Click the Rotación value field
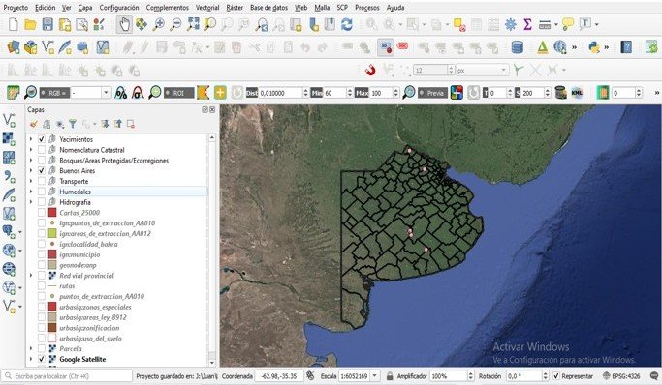Screen dimensions: 662x385 (x=523, y=375)
